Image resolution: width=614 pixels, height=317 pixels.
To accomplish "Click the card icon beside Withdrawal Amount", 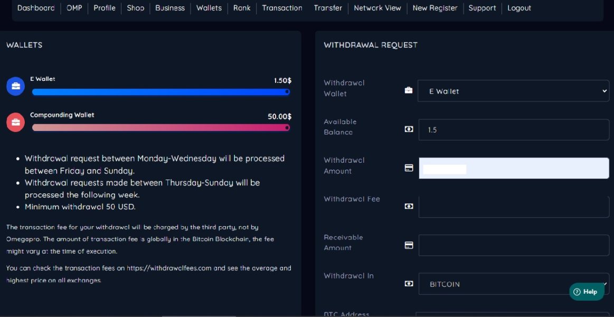I will pos(408,167).
